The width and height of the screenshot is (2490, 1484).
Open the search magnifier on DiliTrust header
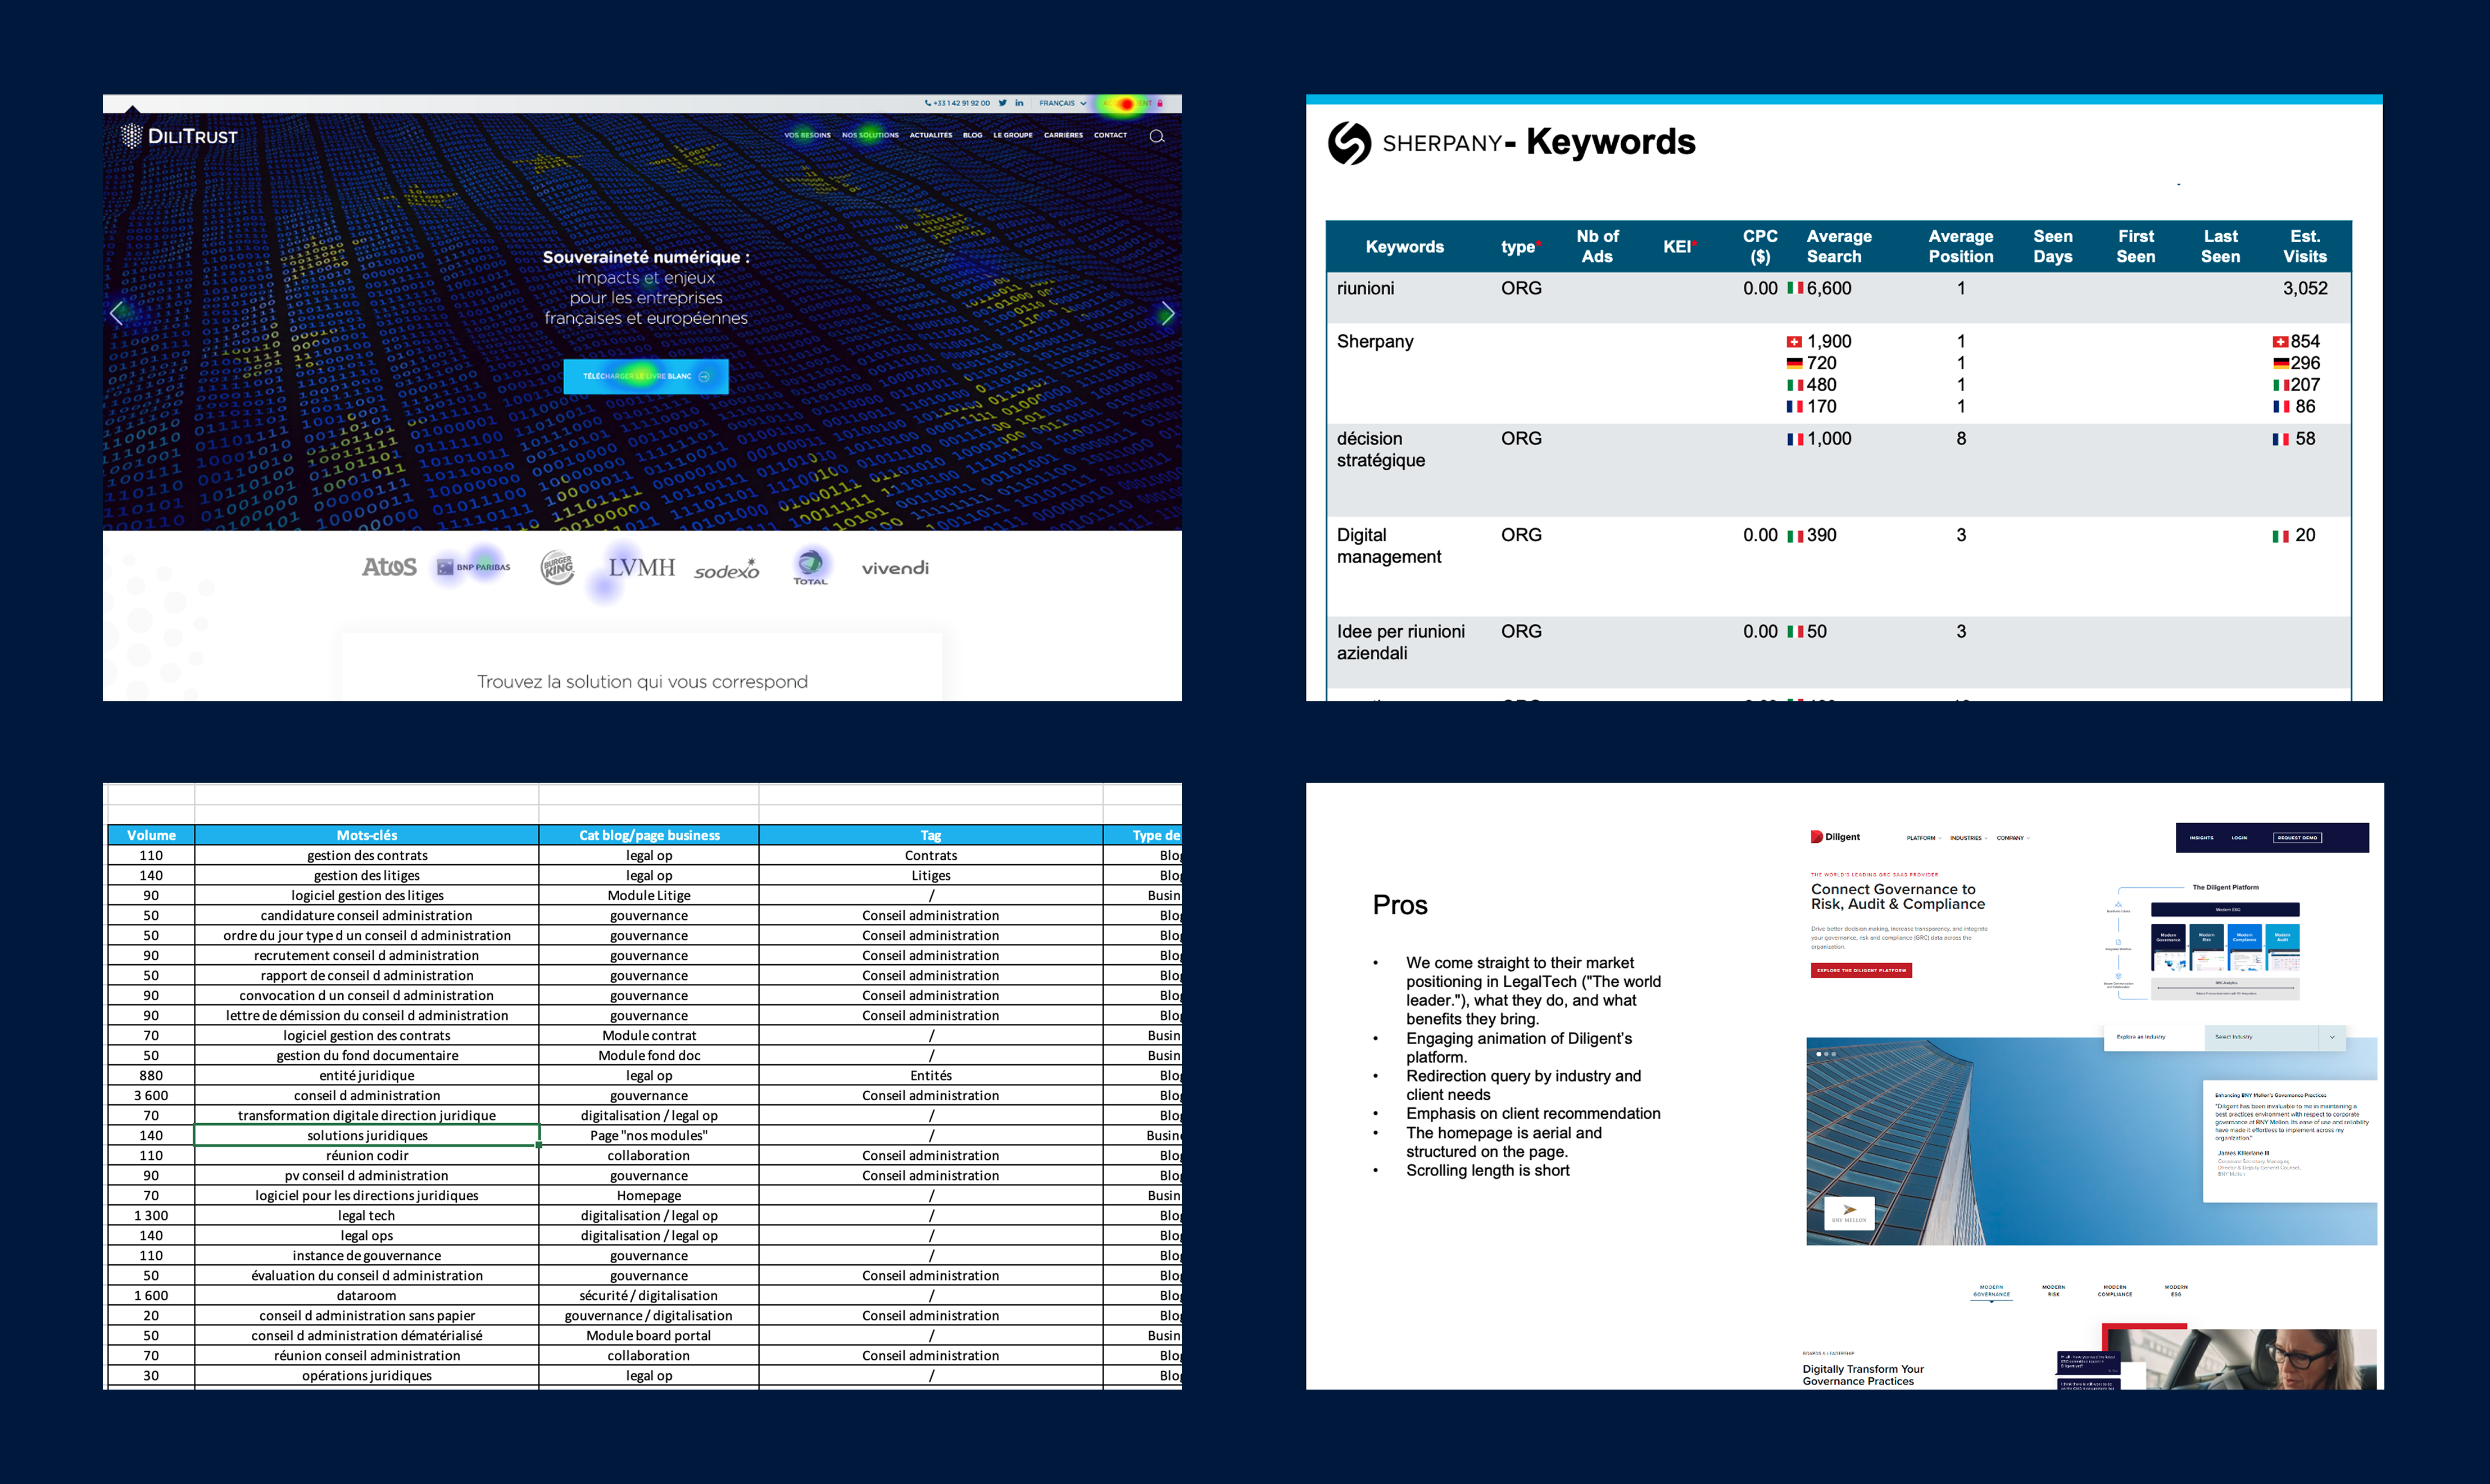coord(1157,137)
